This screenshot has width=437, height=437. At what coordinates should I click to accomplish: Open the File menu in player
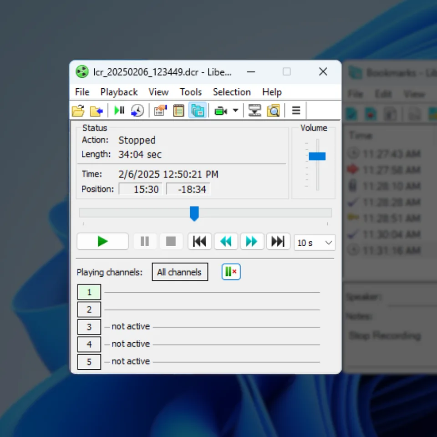pos(82,92)
